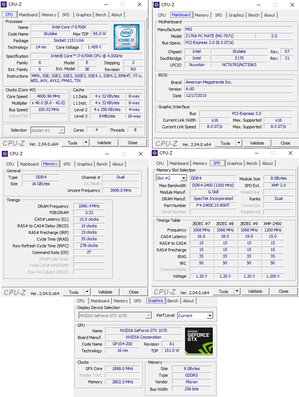Image resolution: width=299 pixels, height=397 pixels.
Task: Expand Tools arrow in the SPD window
Action: [237, 291]
